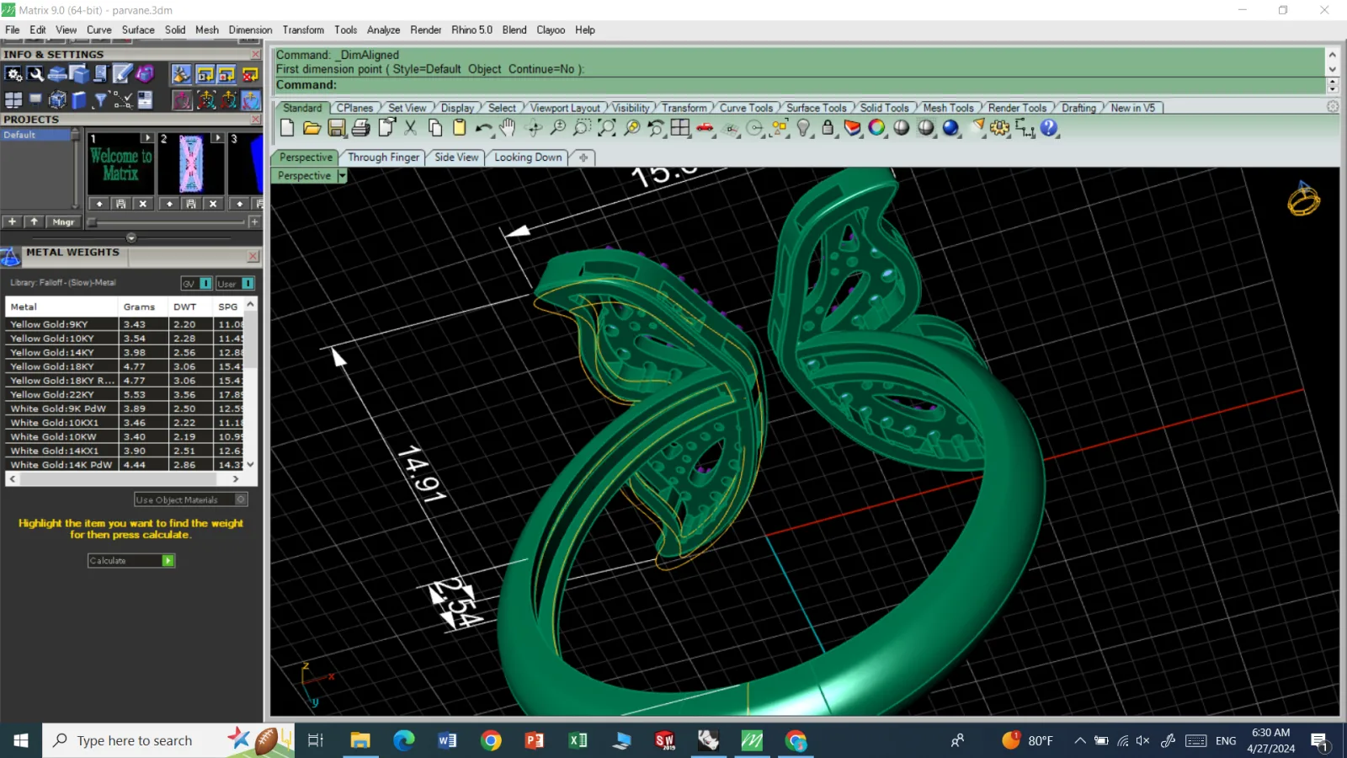This screenshot has width=1347, height=758.
Task: Click the Pan hand tool icon
Action: click(507, 128)
